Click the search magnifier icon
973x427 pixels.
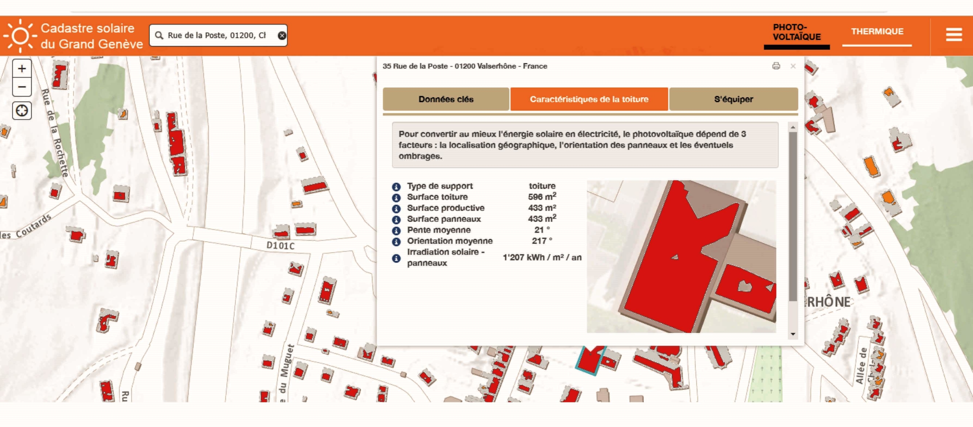click(159, 35)
